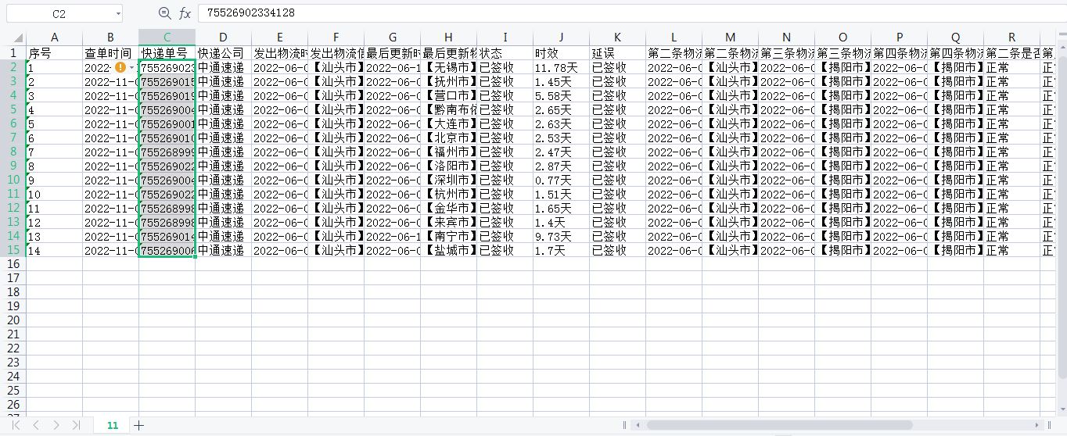The height and width of the screenshot is (436, 1067).
Task: Expand the error options dropdown beside warning icon
Action: pos(131,68)
